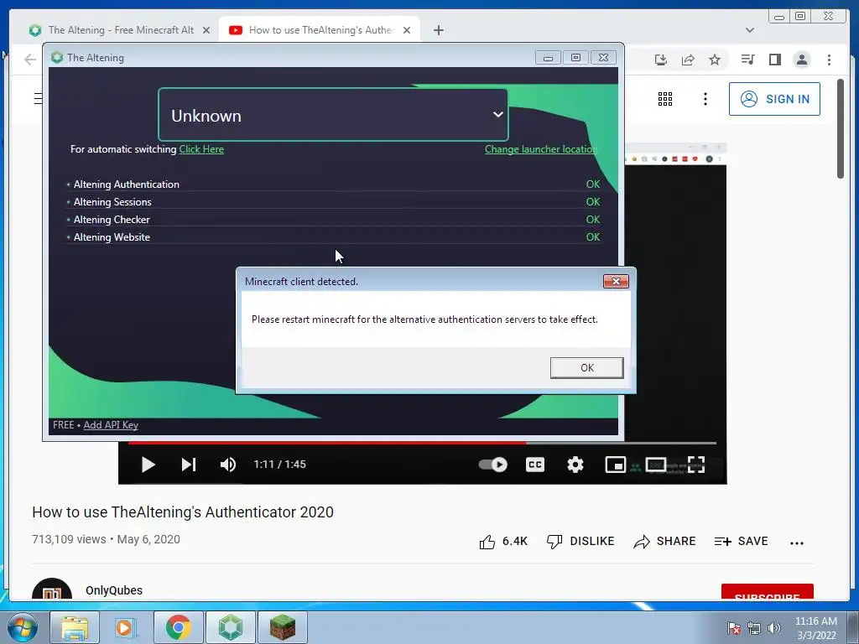
Task: Subscribe to OnlyQubes channel
Action: [767, 592]
